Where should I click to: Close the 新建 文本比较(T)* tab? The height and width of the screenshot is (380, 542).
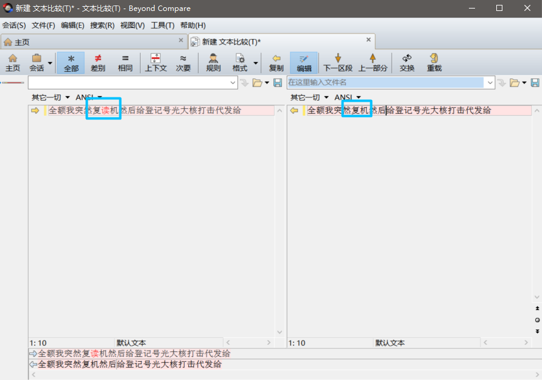click(x=368, y=40)
